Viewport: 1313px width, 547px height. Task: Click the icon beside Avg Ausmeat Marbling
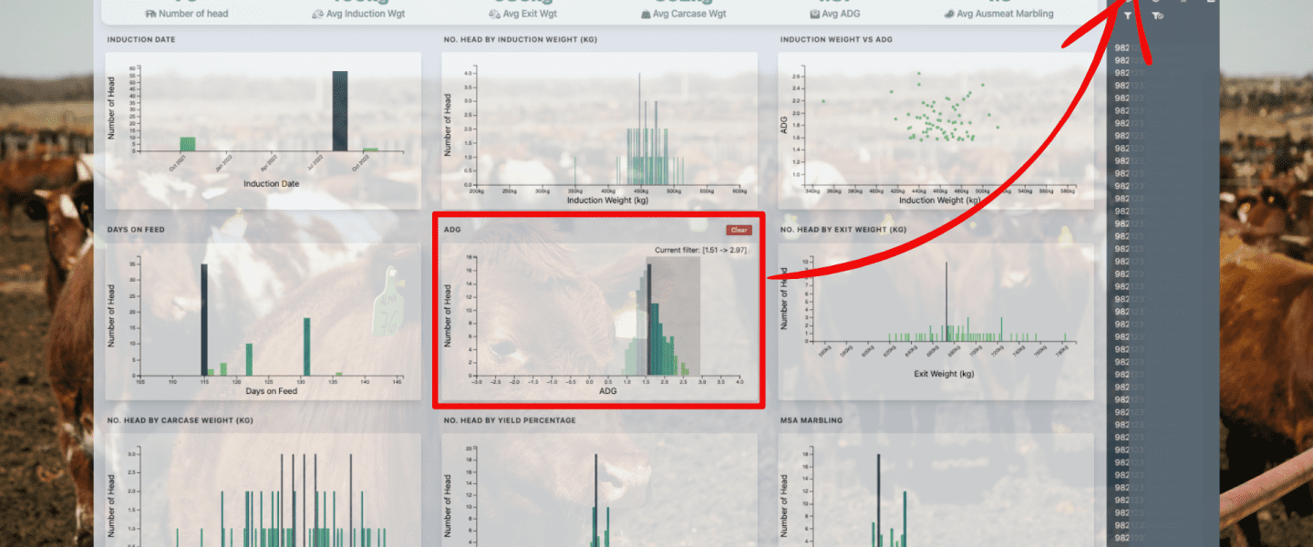click(x=949, y=14)
